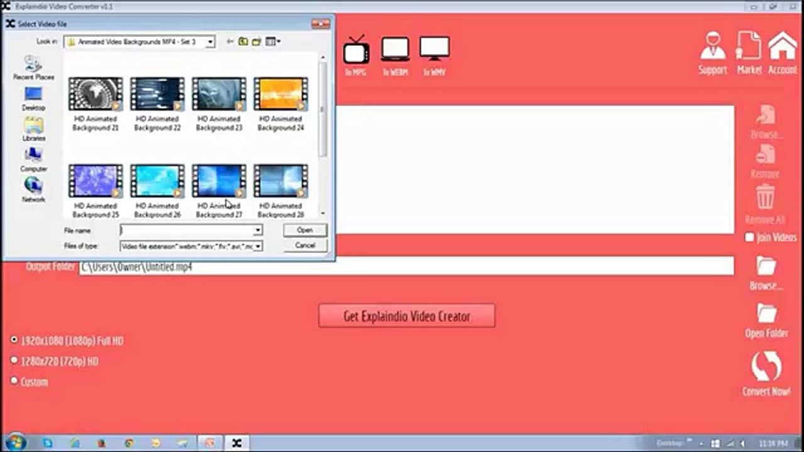Image resolution: width=804 pixels, height=452 pixels.
Task: Select the Custom resolution option
Action: coord(14,381)
